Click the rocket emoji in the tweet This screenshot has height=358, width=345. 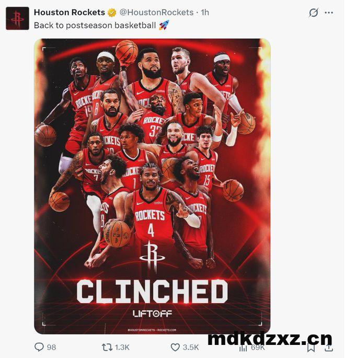pyautogui.click(x=164, y=25)
